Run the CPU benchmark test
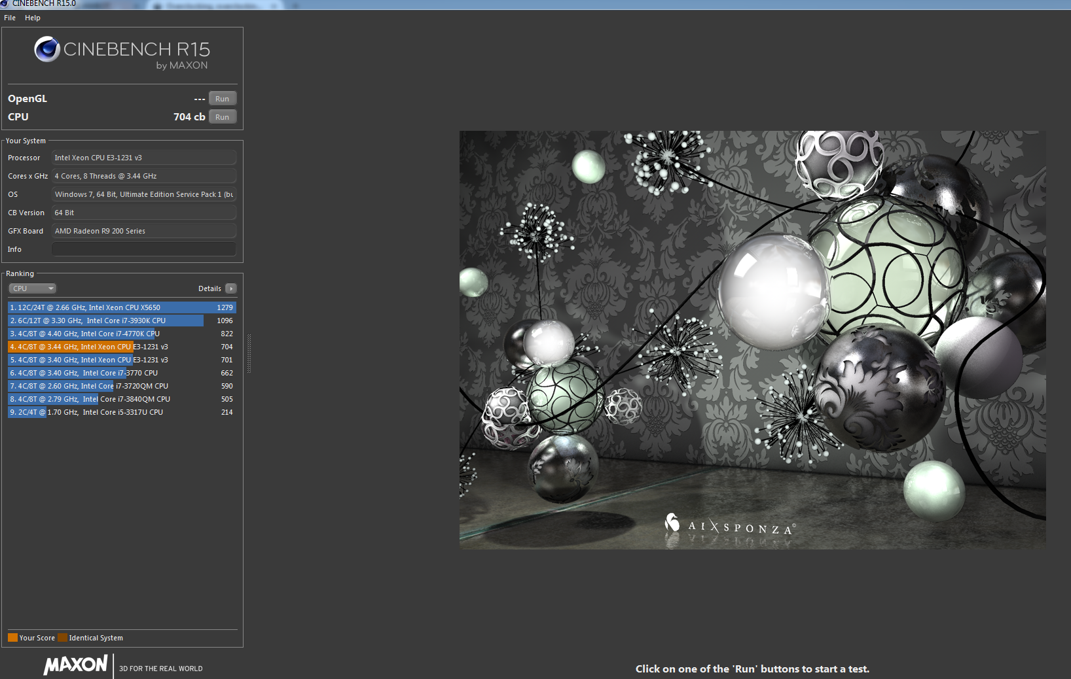Screen dimensions: 1071x679 pos(223,117)
